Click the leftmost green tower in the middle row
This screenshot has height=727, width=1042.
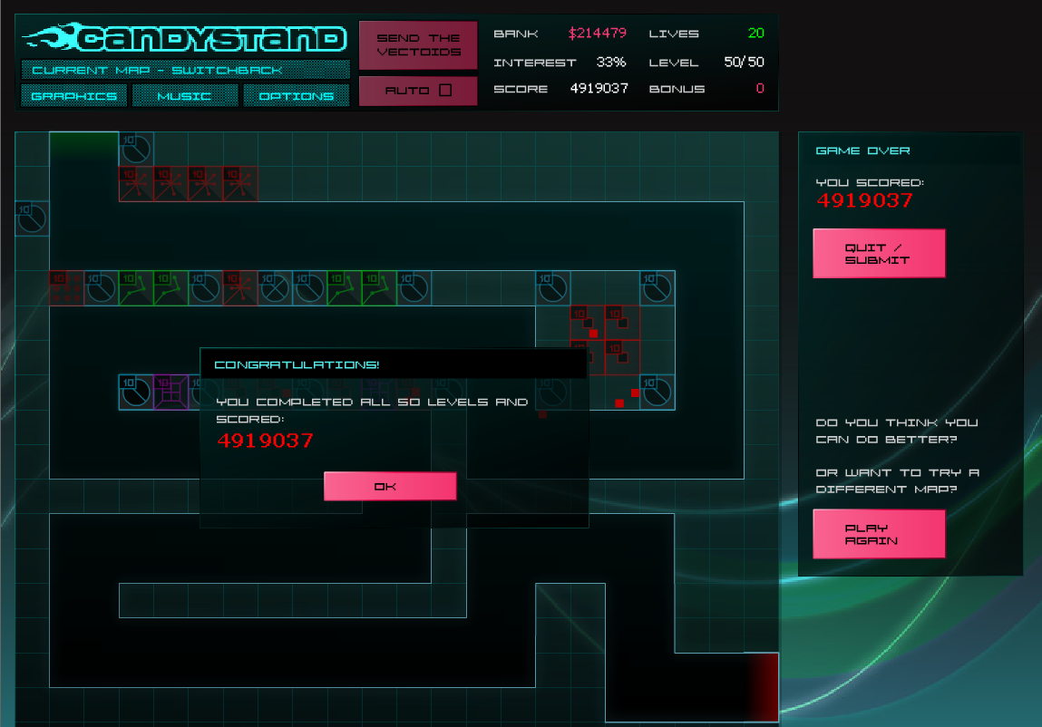136,288
